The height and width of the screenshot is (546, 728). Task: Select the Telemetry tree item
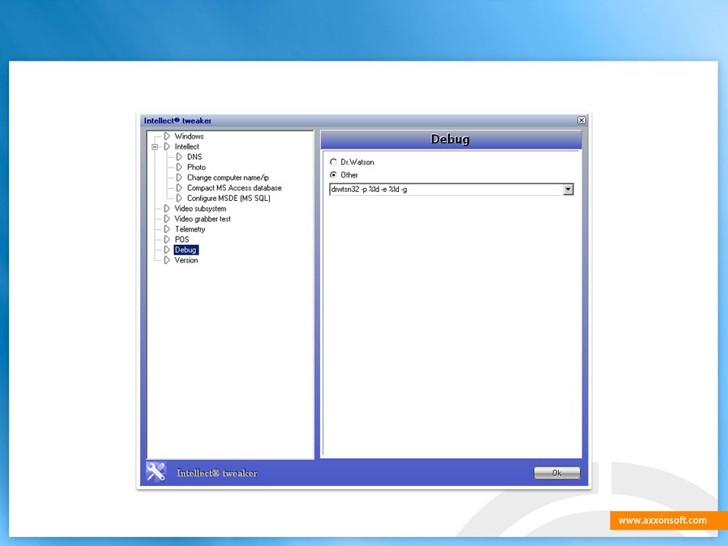pos(190,229)
